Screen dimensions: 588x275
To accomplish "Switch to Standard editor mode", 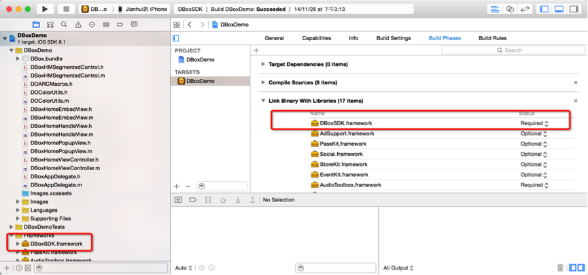I will (x=495, y=9).
